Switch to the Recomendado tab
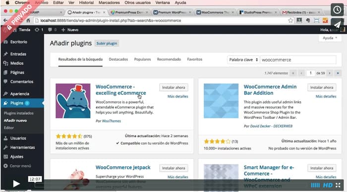 pyautogui.click(x=169, y=59)
